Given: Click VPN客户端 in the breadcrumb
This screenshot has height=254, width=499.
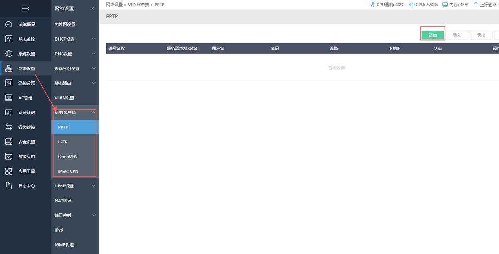Looking at the screenshot, I should (x=138, y=5).
